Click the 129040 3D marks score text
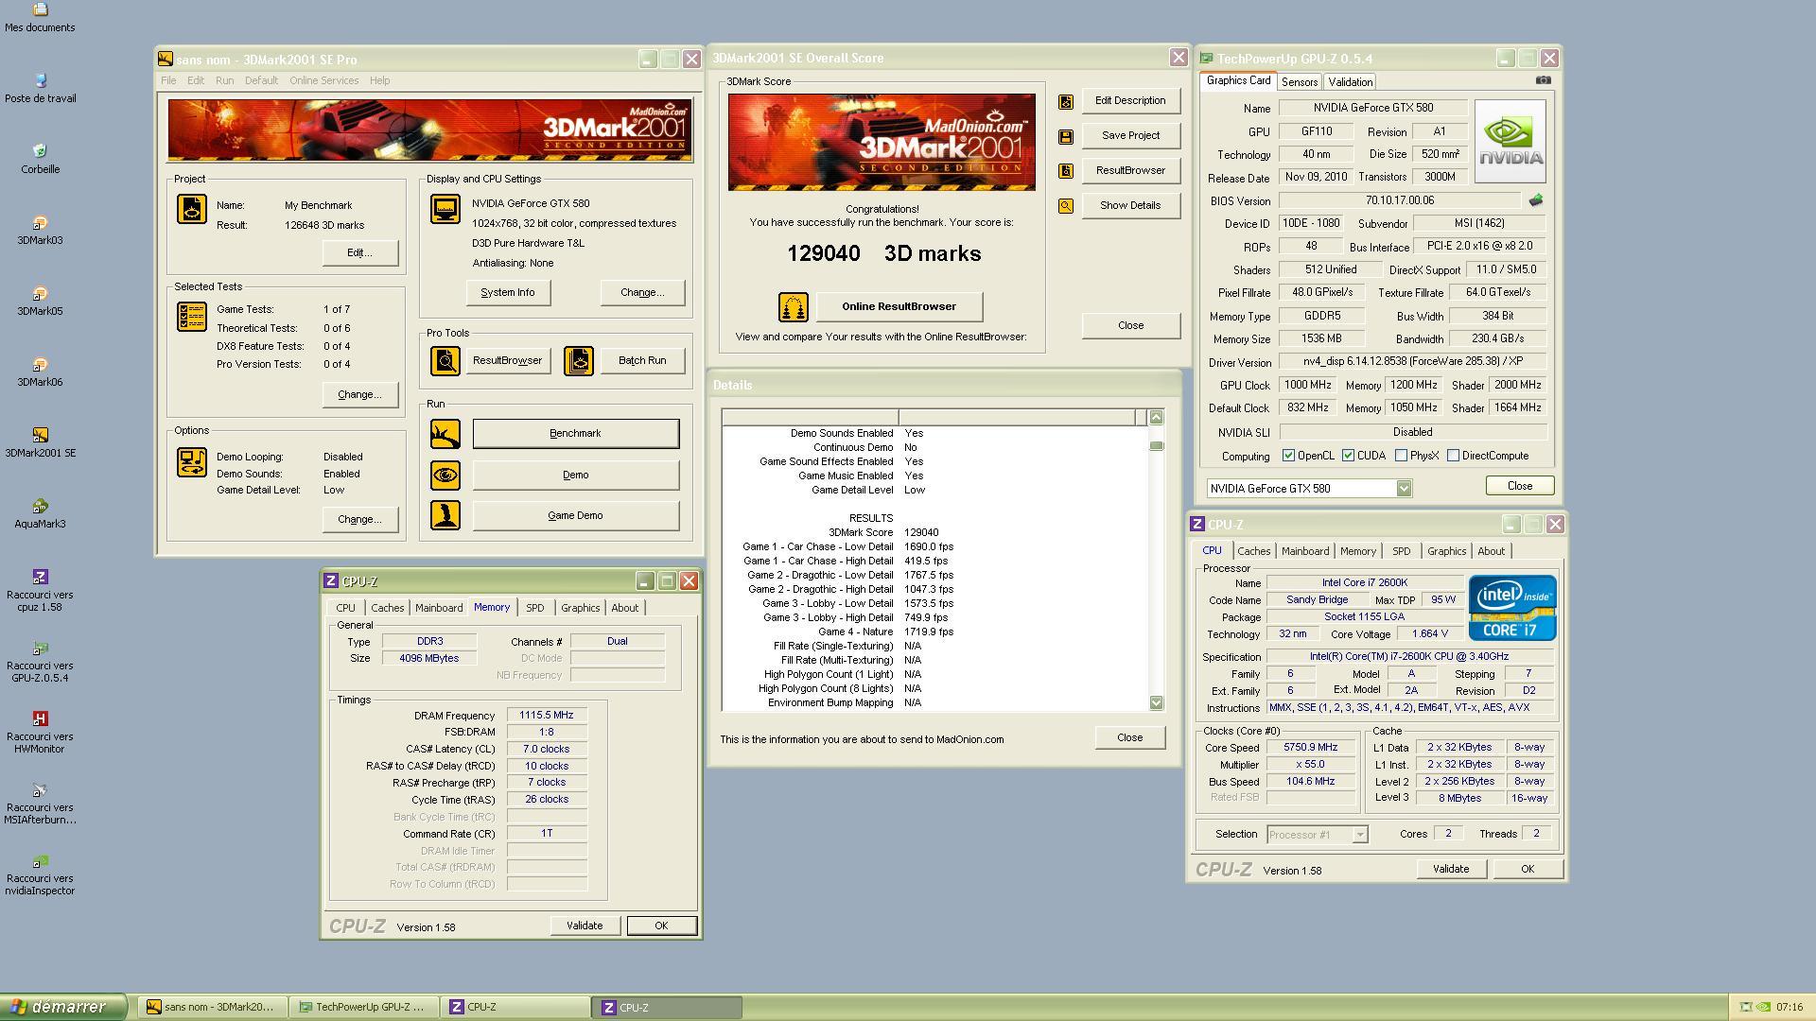The image size is (1816, 1021). [x=883, y=254]
